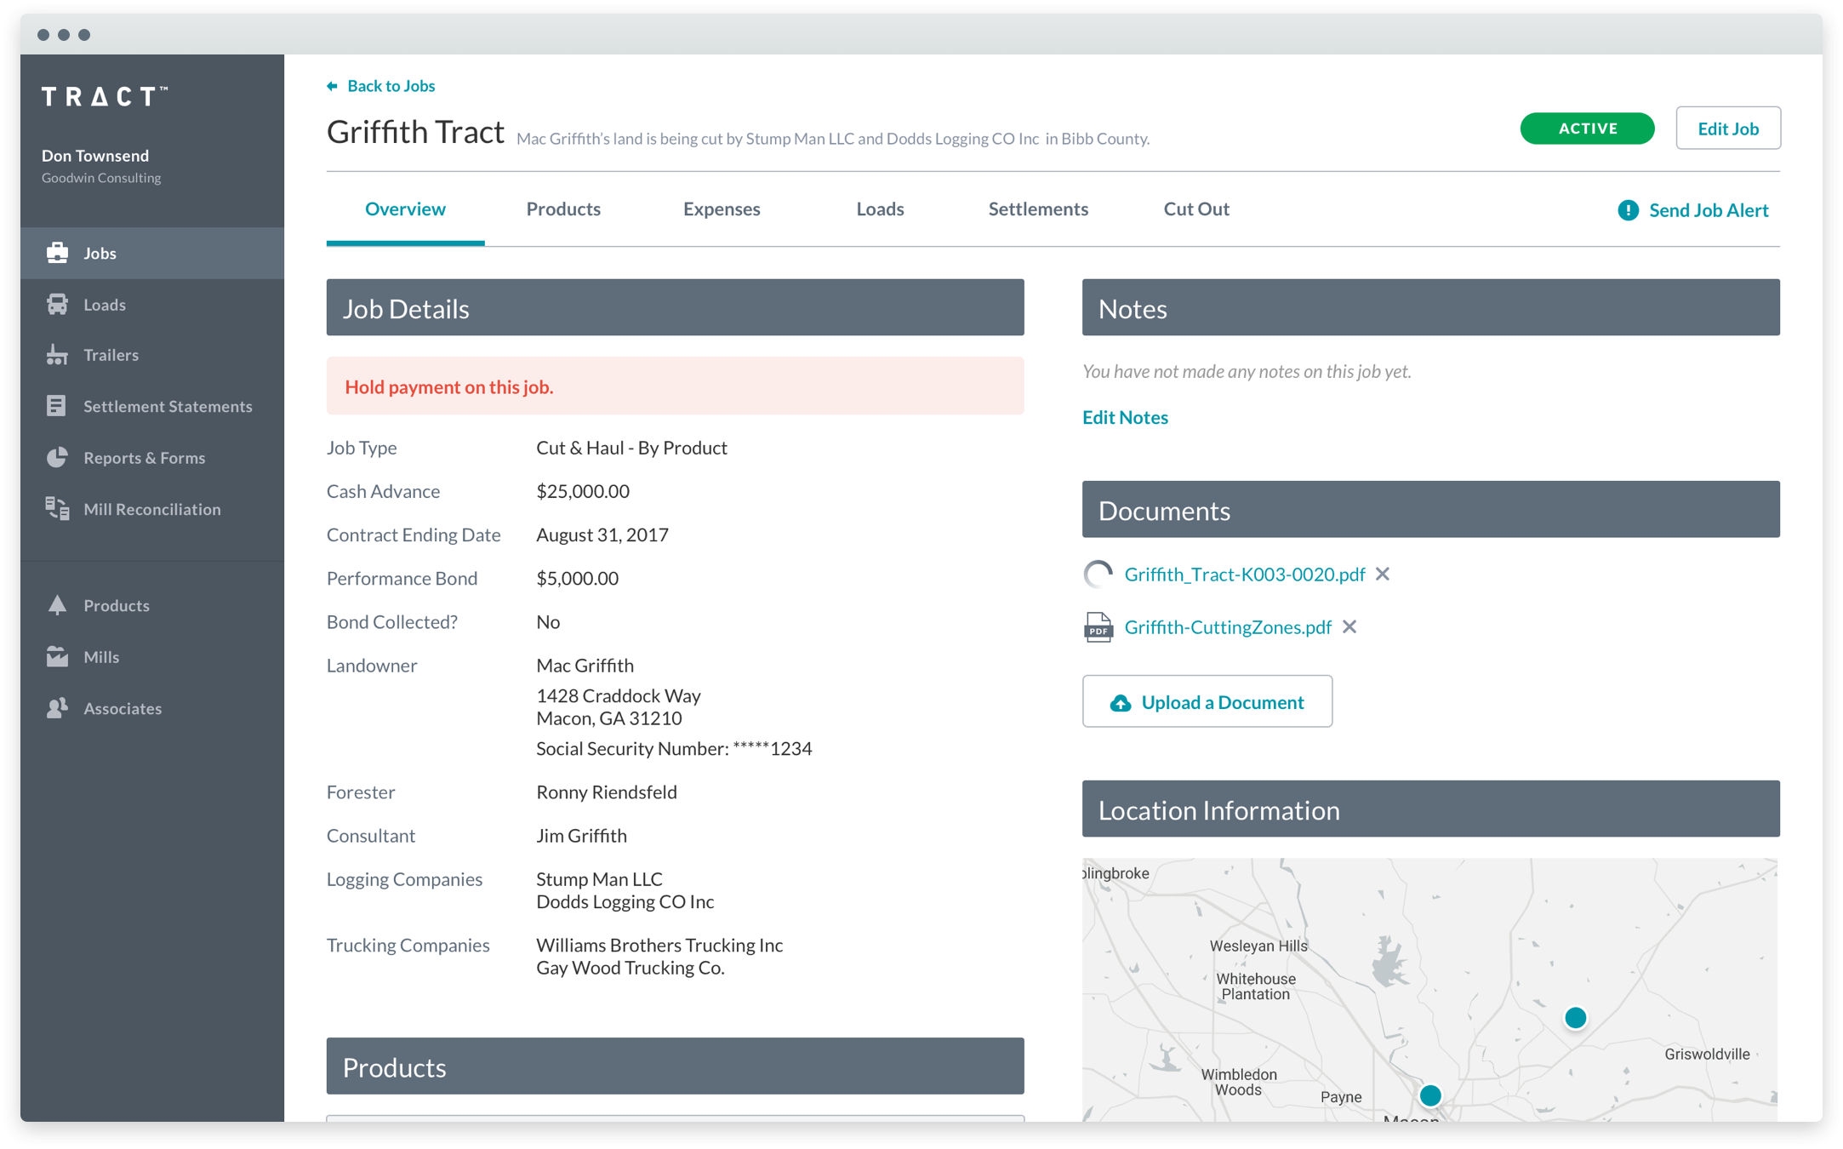Switch to the Settlements tab
The image size is (1843, 1149).
click(x=1037, y=209)
